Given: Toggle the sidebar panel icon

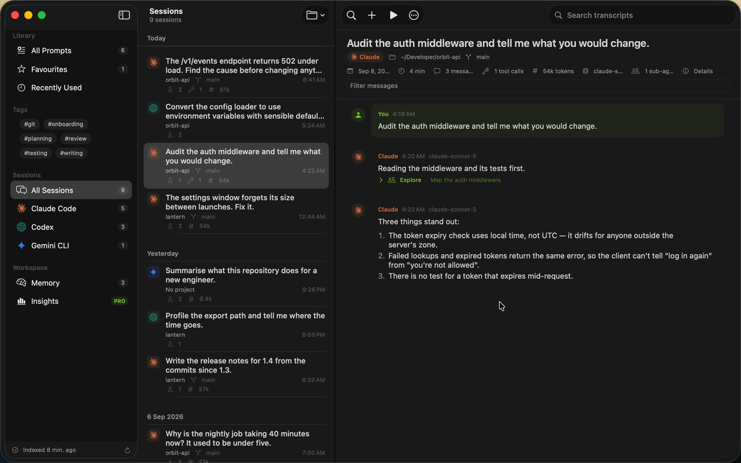Looking at the screenshot, I should coord(124,15).
